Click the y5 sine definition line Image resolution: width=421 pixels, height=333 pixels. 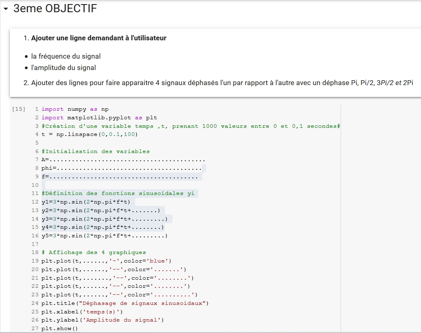pos(104,236)
